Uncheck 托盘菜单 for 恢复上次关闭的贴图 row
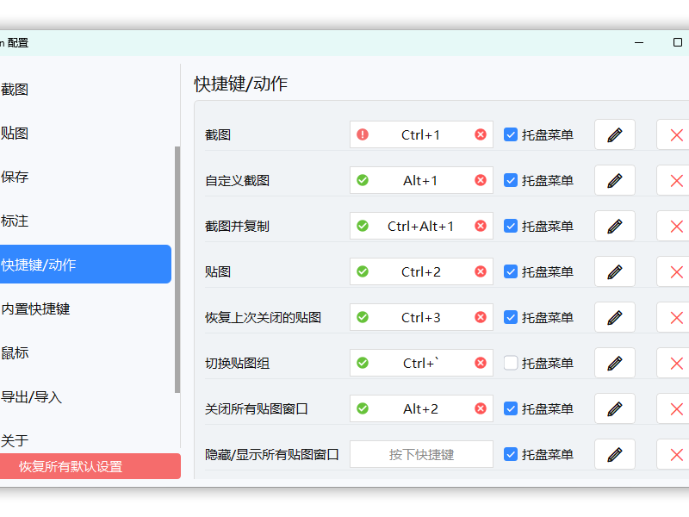689x517 pixels. click(510, 317)
